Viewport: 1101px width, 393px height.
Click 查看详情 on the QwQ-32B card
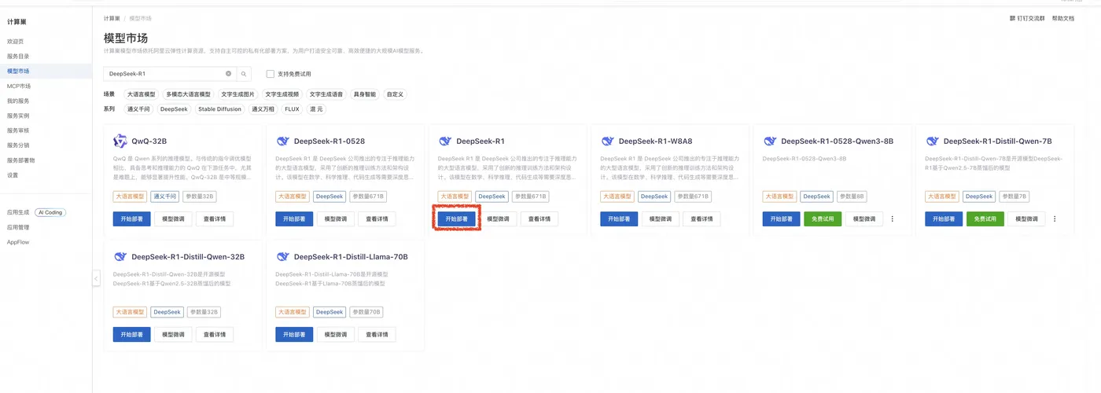coord(215,219)
